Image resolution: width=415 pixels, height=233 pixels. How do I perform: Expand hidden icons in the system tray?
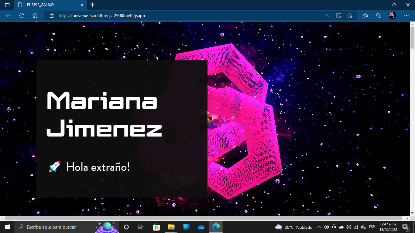[319, 227]
